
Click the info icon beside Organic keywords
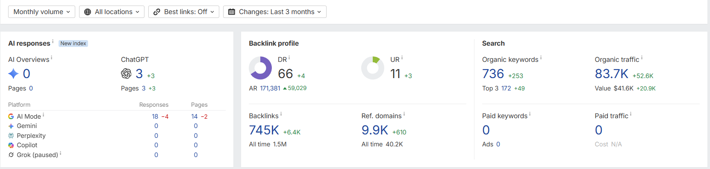541,58
